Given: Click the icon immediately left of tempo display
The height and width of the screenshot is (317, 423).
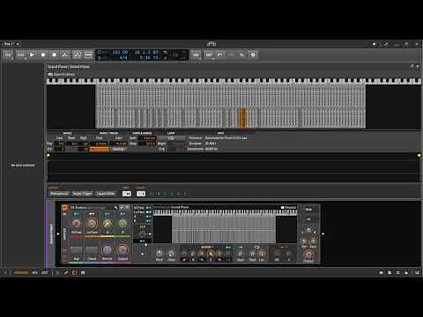Looking at the screenshot, I should coord(88,55).
